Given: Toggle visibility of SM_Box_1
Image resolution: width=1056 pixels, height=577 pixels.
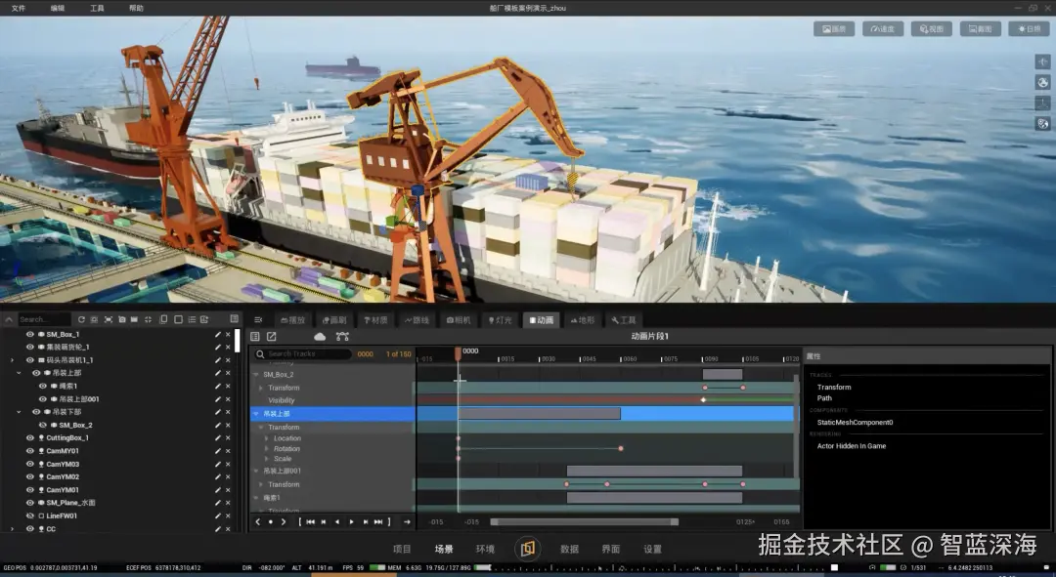Looking at the screenshot, I should click(x=29, y=334).
